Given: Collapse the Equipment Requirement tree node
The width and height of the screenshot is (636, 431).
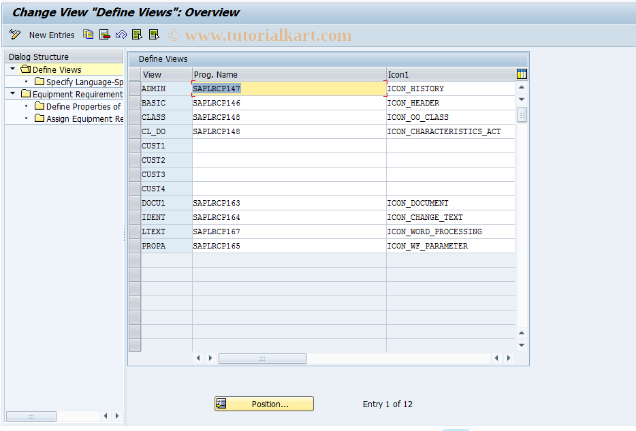Looking at the screenshot, I should (12, 93).
